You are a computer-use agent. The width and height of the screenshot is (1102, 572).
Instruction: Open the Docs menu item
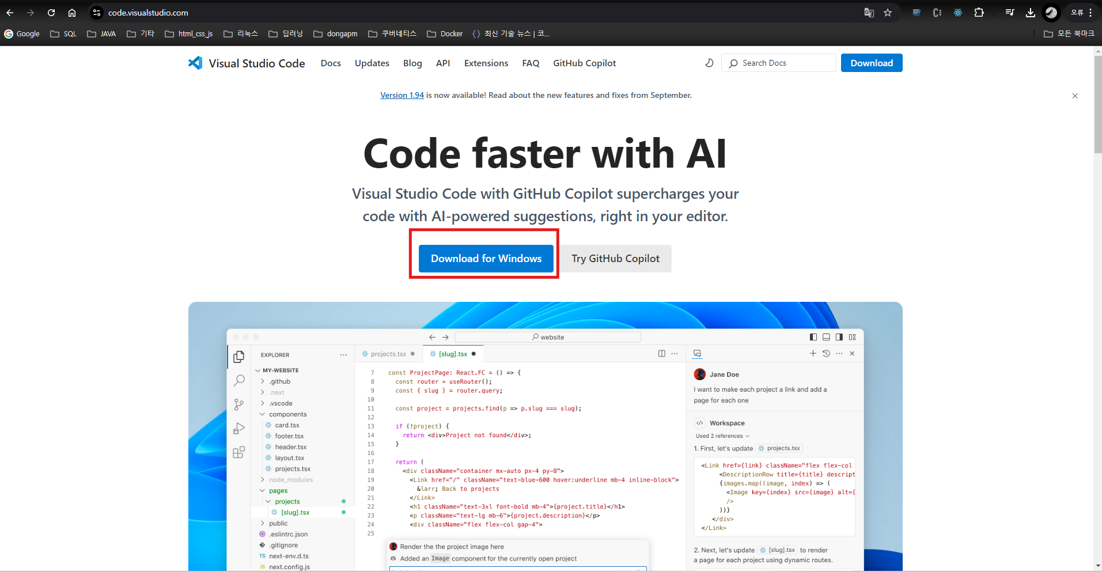[x=331, y=63]
